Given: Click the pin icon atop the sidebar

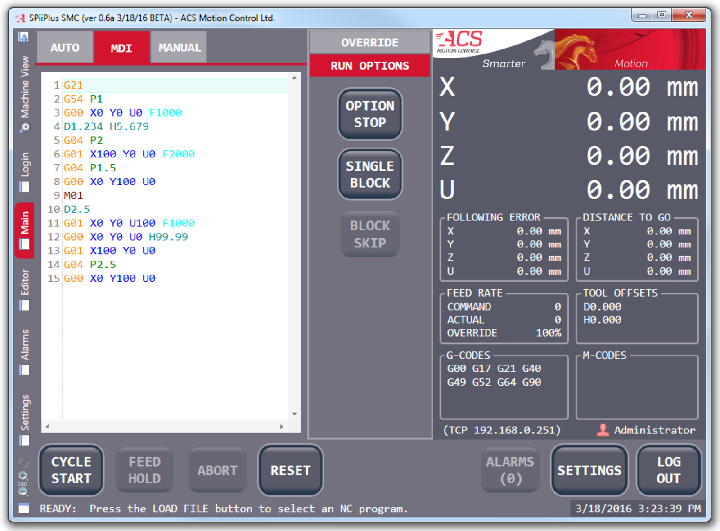Looking at the screenshot, I should click(23, 37).
